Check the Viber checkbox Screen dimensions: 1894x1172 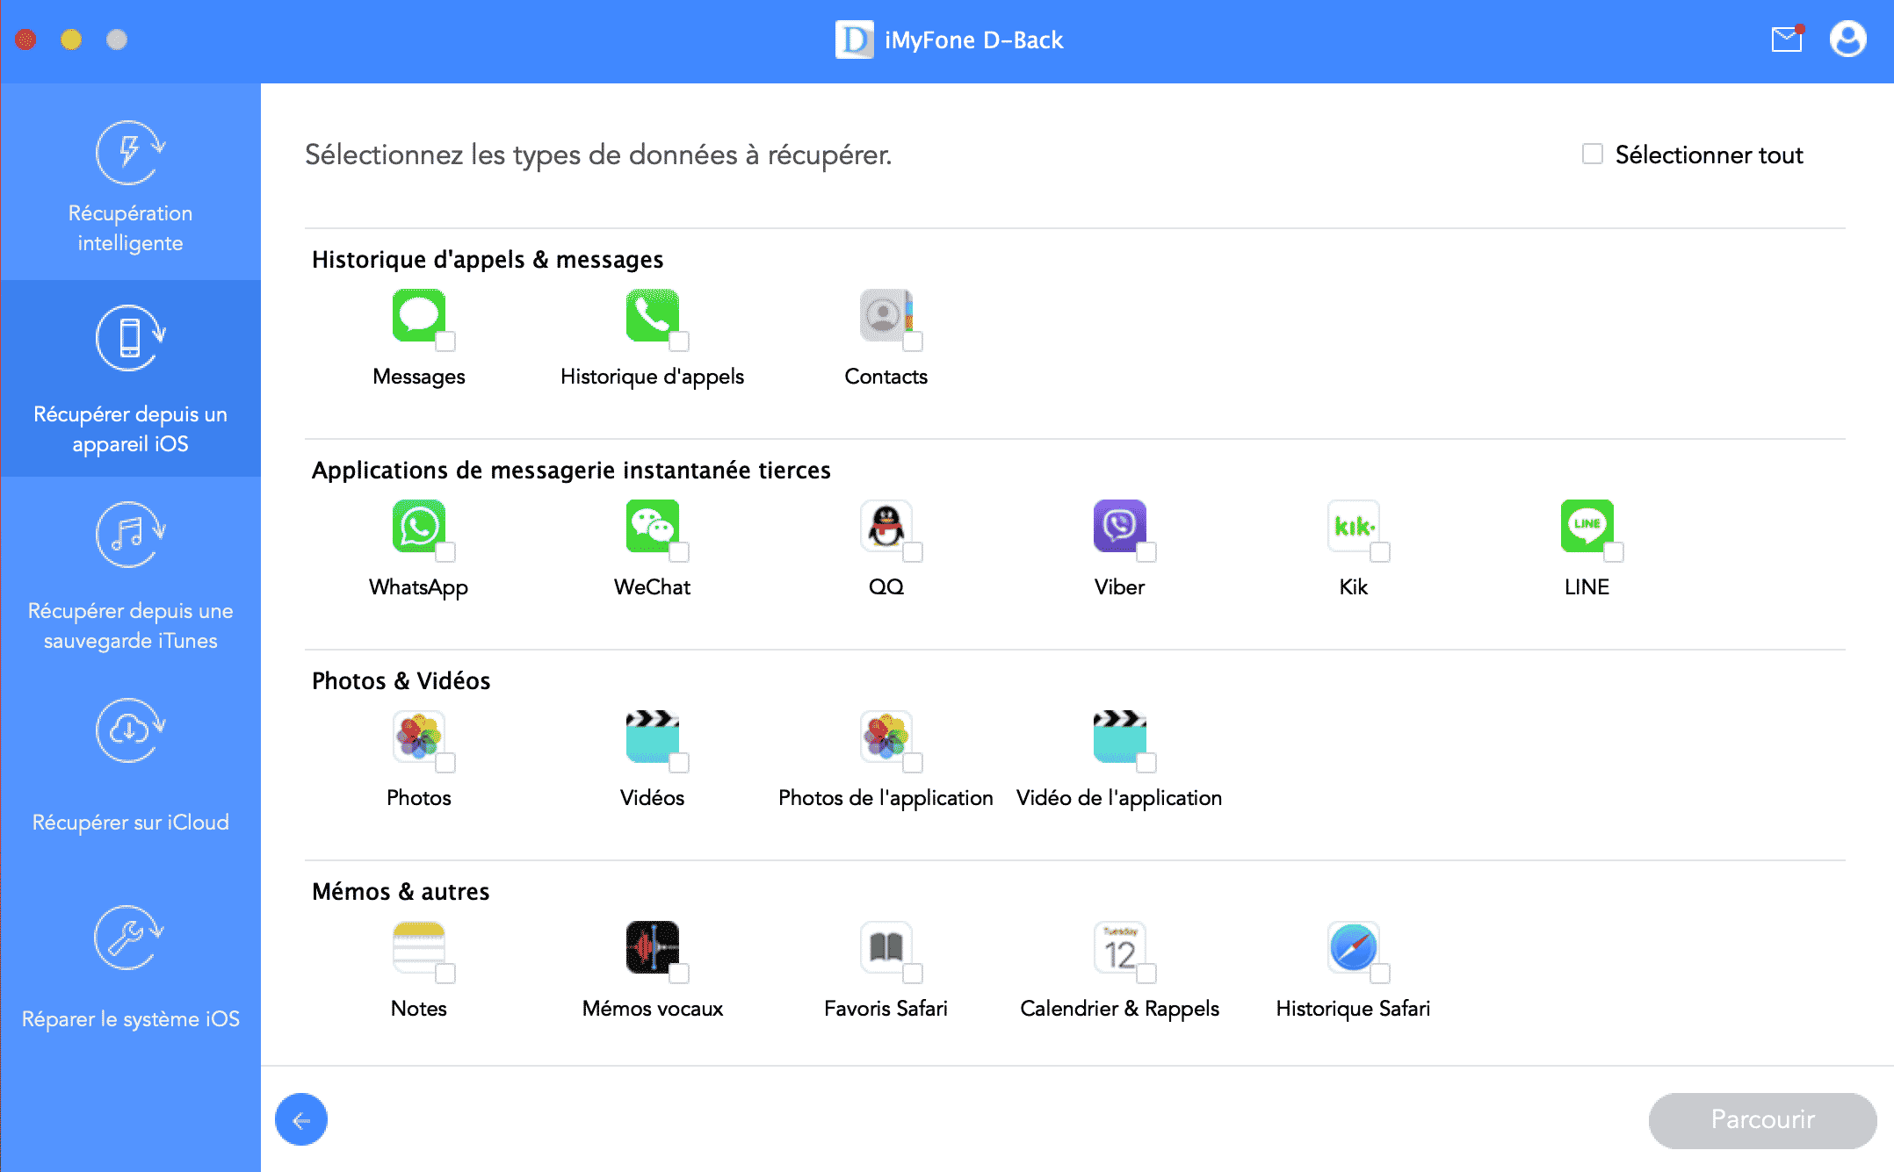tap(1146, 552)
